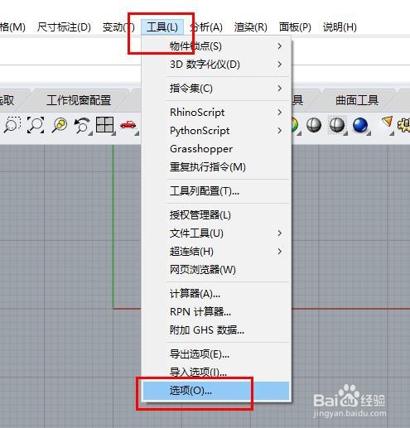This screenshot has height=428, width=410.
Task: Open the 渲染(R) menu
Action: (251, 27)
